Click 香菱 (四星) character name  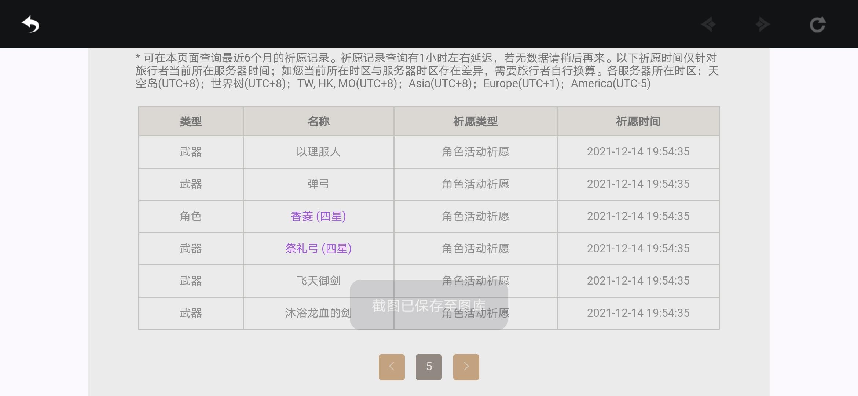pyautogui.click(x=318, y=216)
